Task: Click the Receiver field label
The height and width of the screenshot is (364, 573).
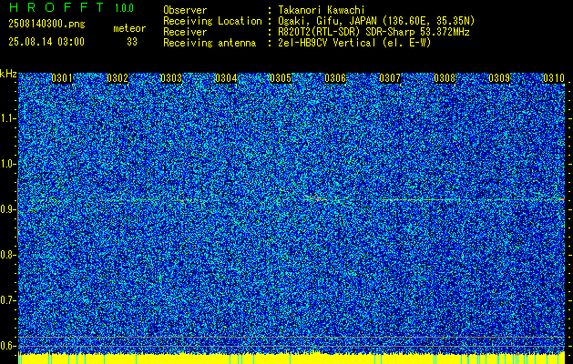Action: click(x=185, y=32)
